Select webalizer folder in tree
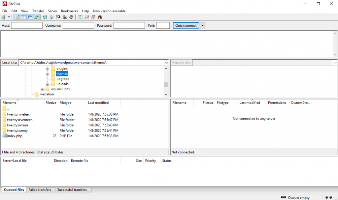 (47, 94)
